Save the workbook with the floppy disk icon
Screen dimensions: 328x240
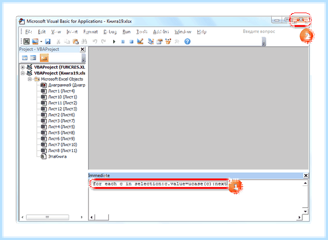click(x=48, y=42)
